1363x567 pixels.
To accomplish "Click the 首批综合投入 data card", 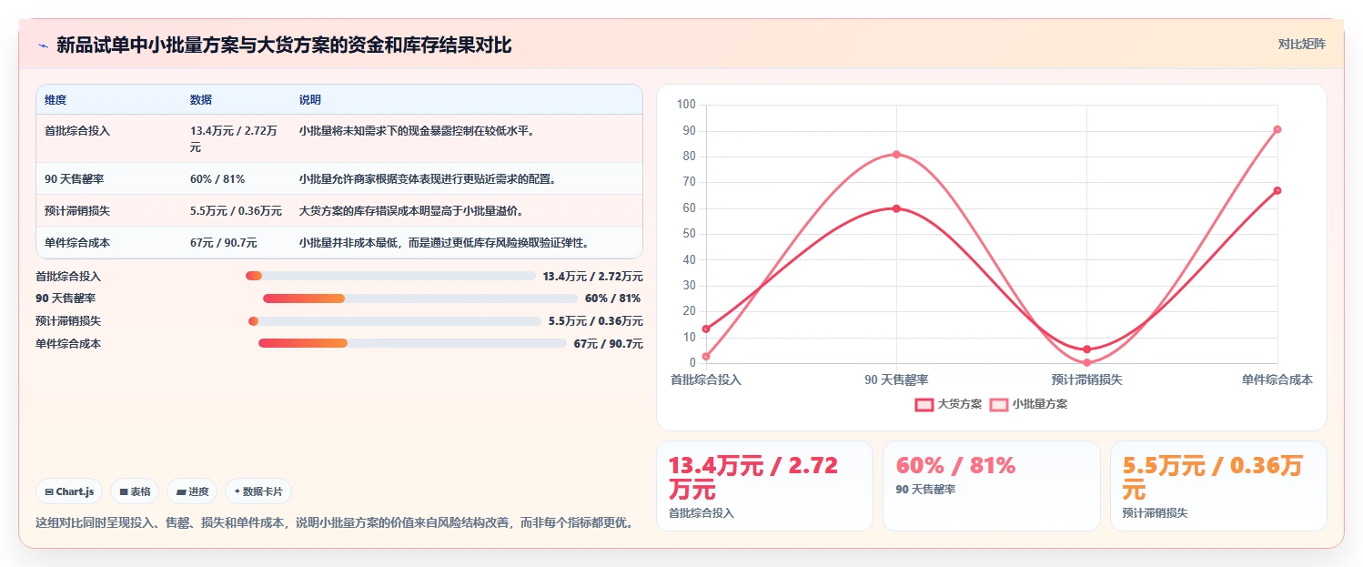I will [764, 486].
